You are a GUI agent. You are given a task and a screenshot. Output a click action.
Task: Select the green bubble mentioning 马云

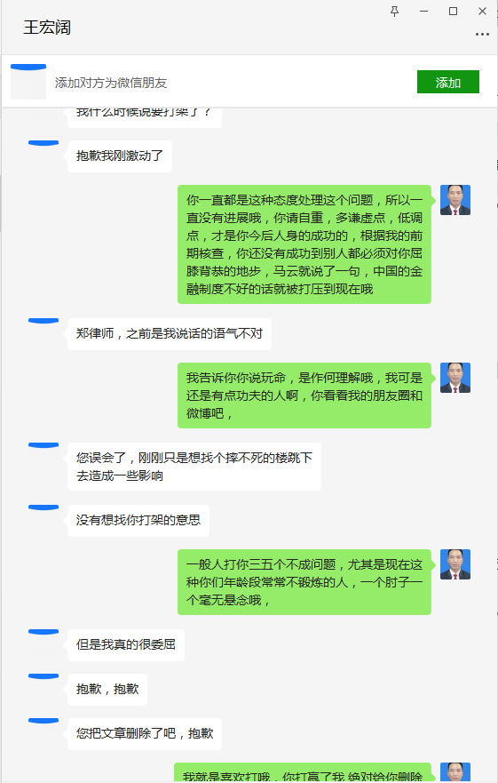304,244
